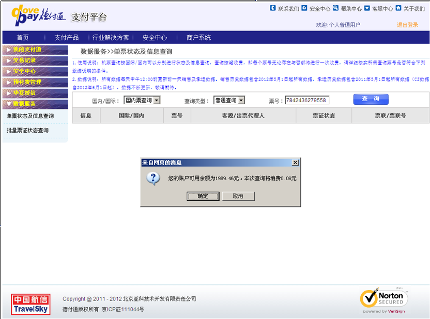Viewport: 430px width, 319px height.
Task: Open 商户系统 in the navigation bar
Action: click(198, 38)
